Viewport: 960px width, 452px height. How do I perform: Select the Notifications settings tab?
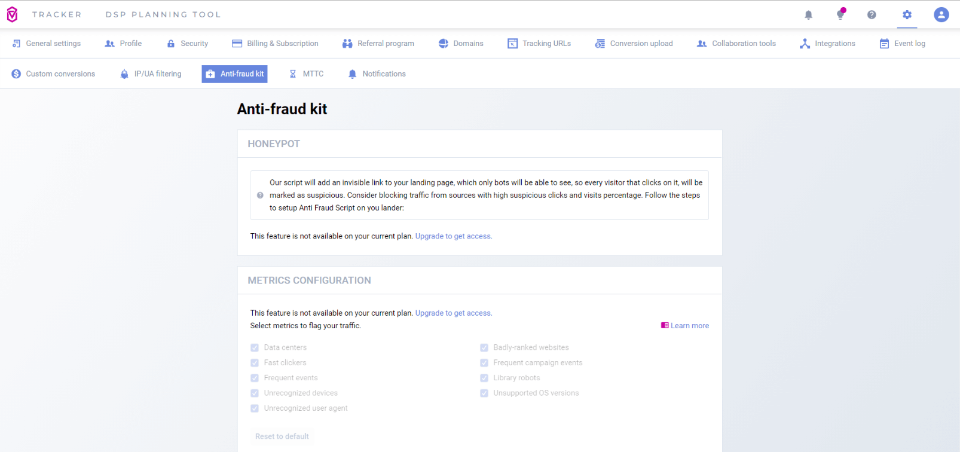point(377,74)
